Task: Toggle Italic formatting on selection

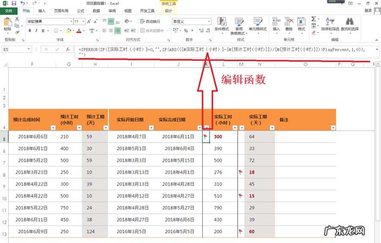Action: pyautogui.click(x=36, y=30)
